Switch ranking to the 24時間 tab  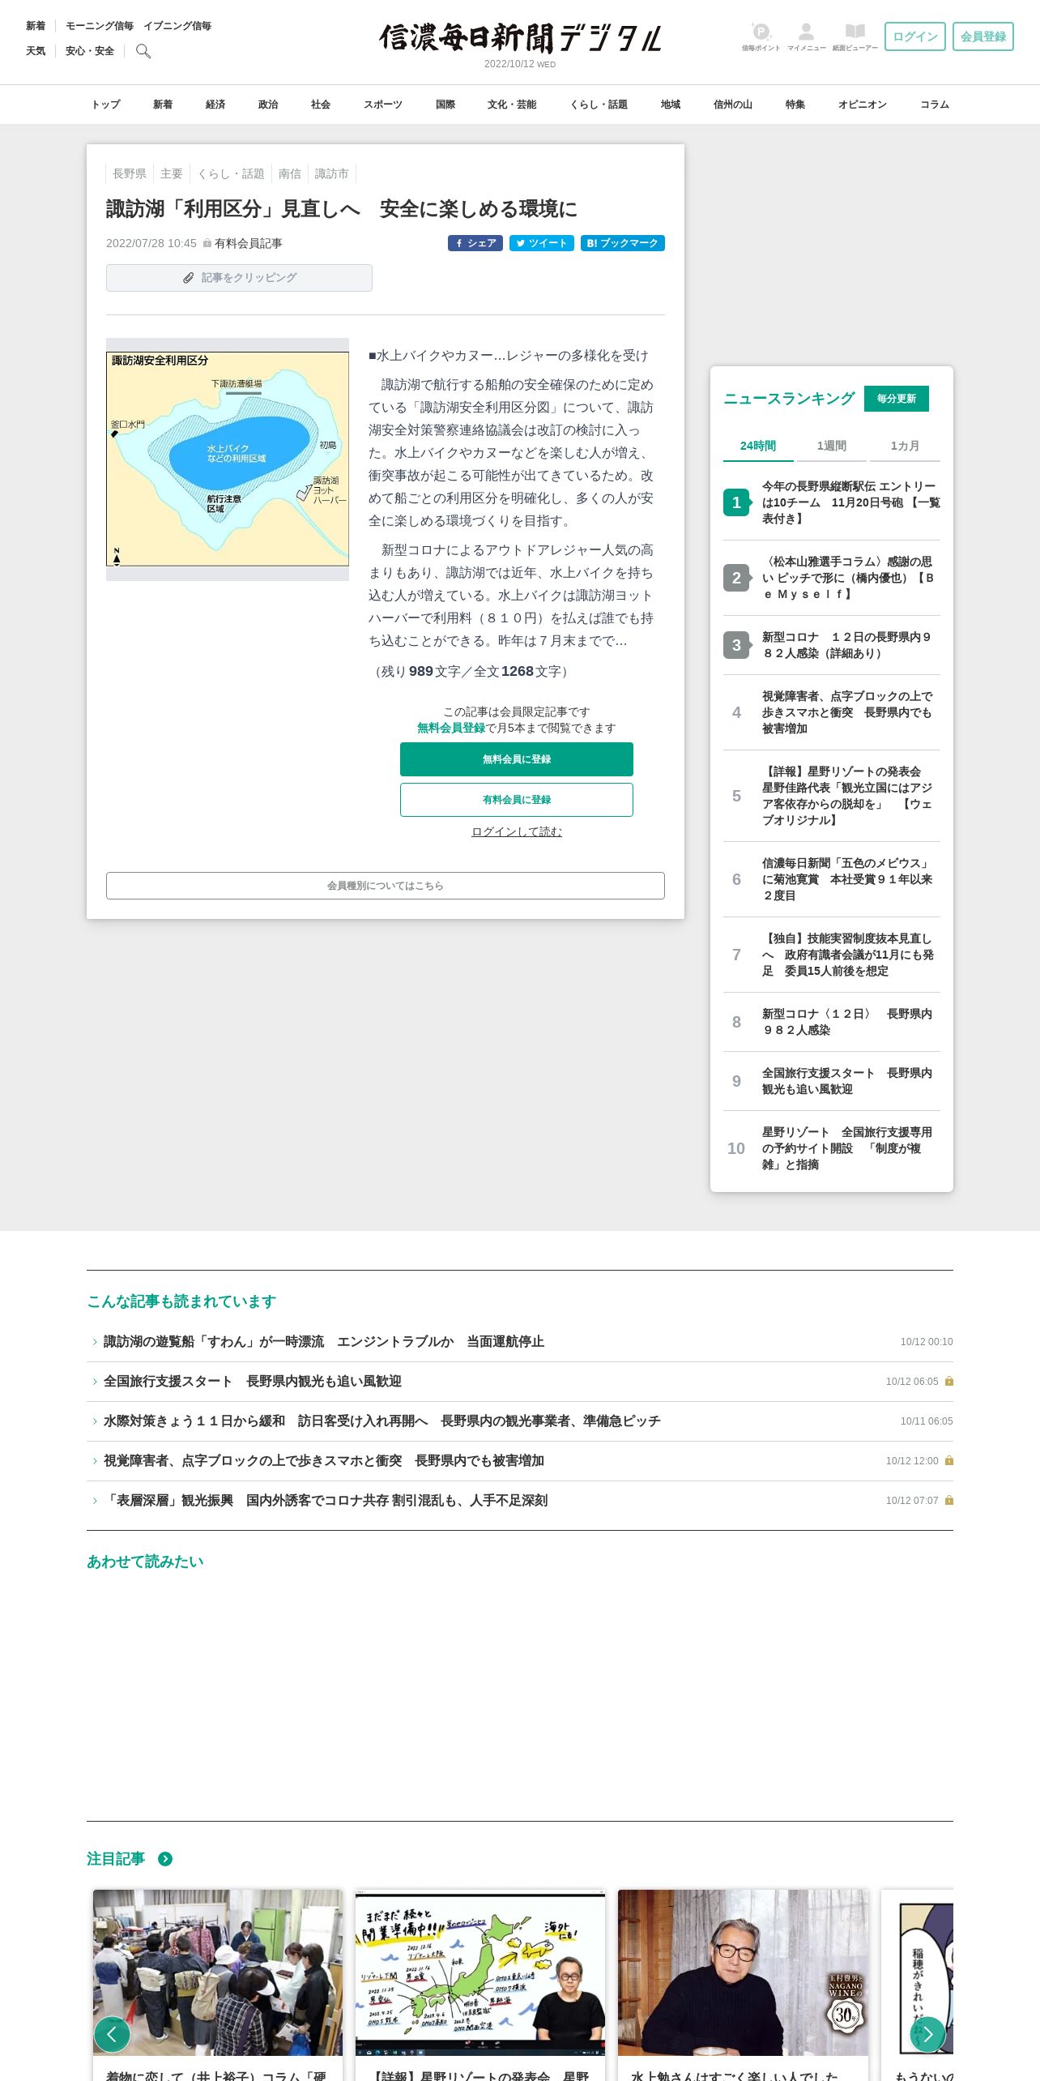coord(758,446)
